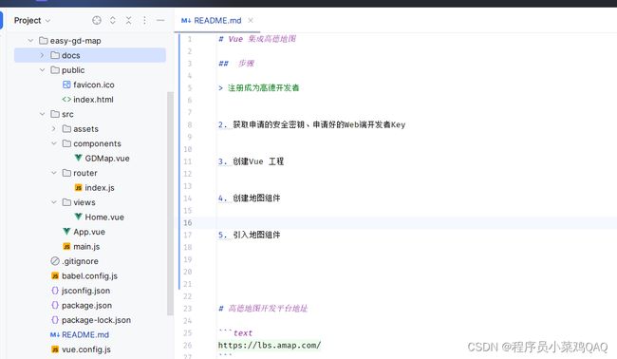Viewport: 617px width, 359px height.
Task: Click the Collapse All icon in Project panel
Action: [129, 20]
